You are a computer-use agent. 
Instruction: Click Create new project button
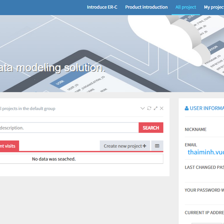(125, 146)
